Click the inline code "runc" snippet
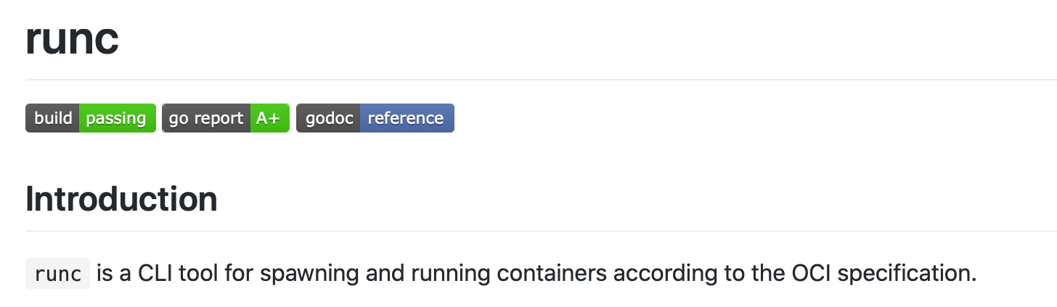 (x=57, y=274)
